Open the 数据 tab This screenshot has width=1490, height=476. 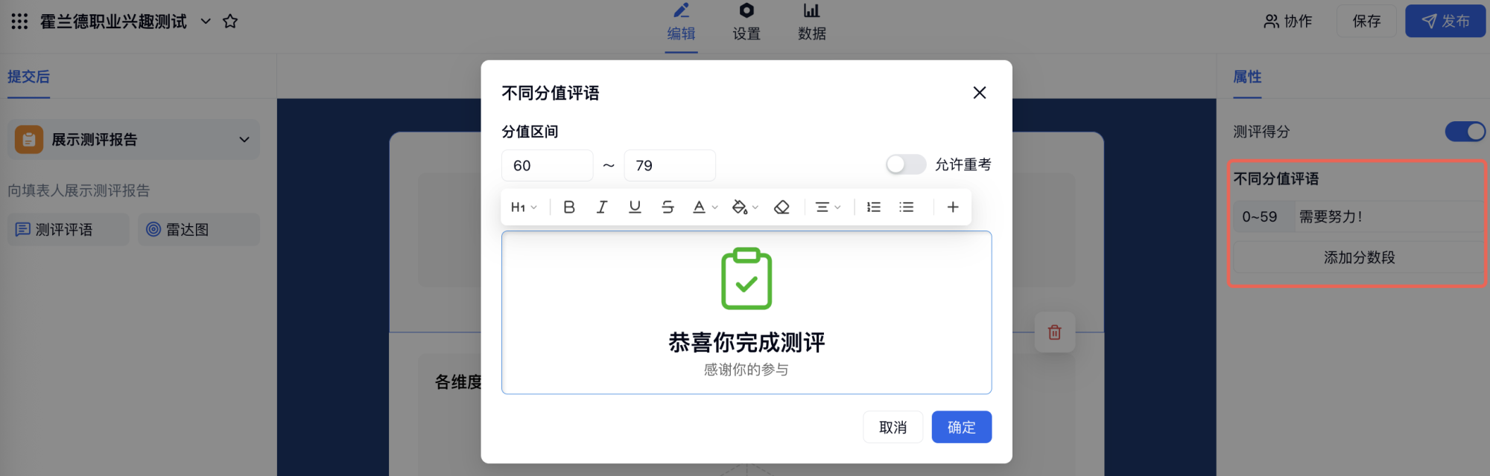(x=811, y=22)
